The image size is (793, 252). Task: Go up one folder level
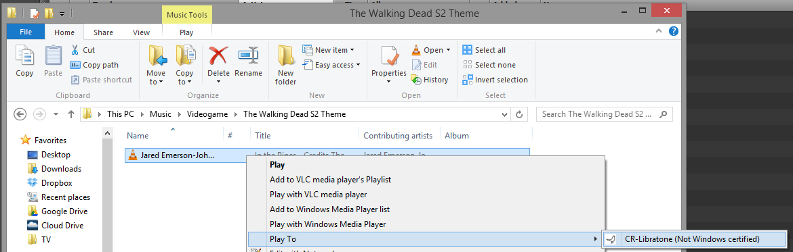(x=70, y=114)
